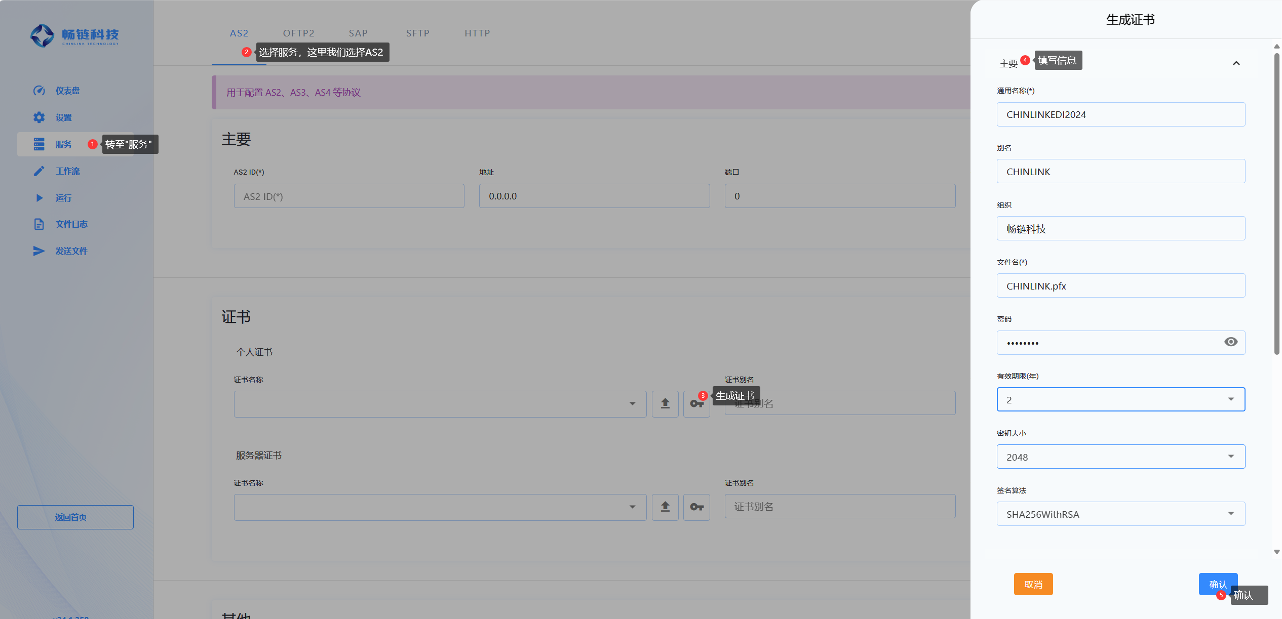The height and width of the screenshot is (619, 1282).
Task: Collapse the main section chevron
Action: pyautogui.click(x=1236, y=63)
